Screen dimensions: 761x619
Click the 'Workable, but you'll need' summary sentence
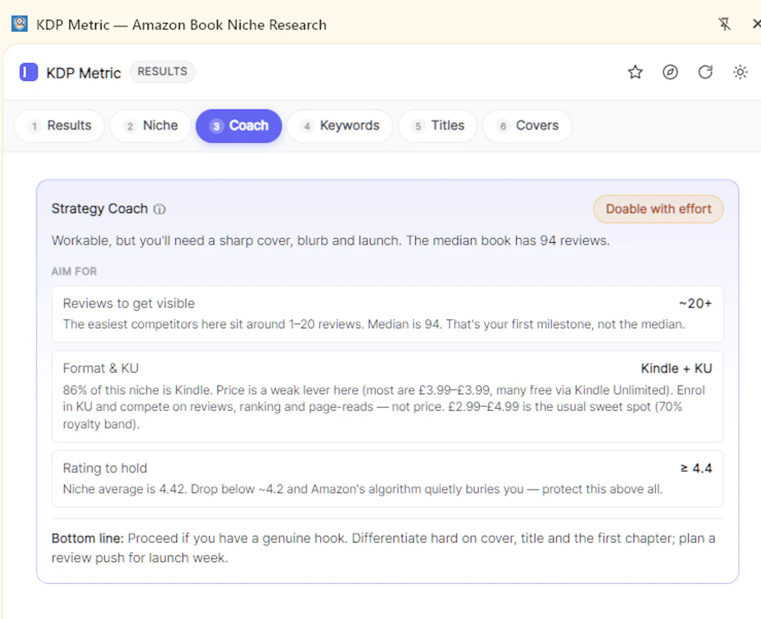pos(330,240)
